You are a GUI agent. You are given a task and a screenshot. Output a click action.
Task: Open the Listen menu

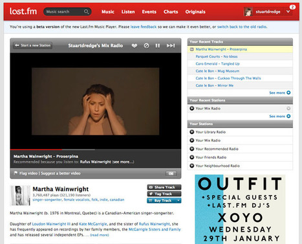pos(128,12)
